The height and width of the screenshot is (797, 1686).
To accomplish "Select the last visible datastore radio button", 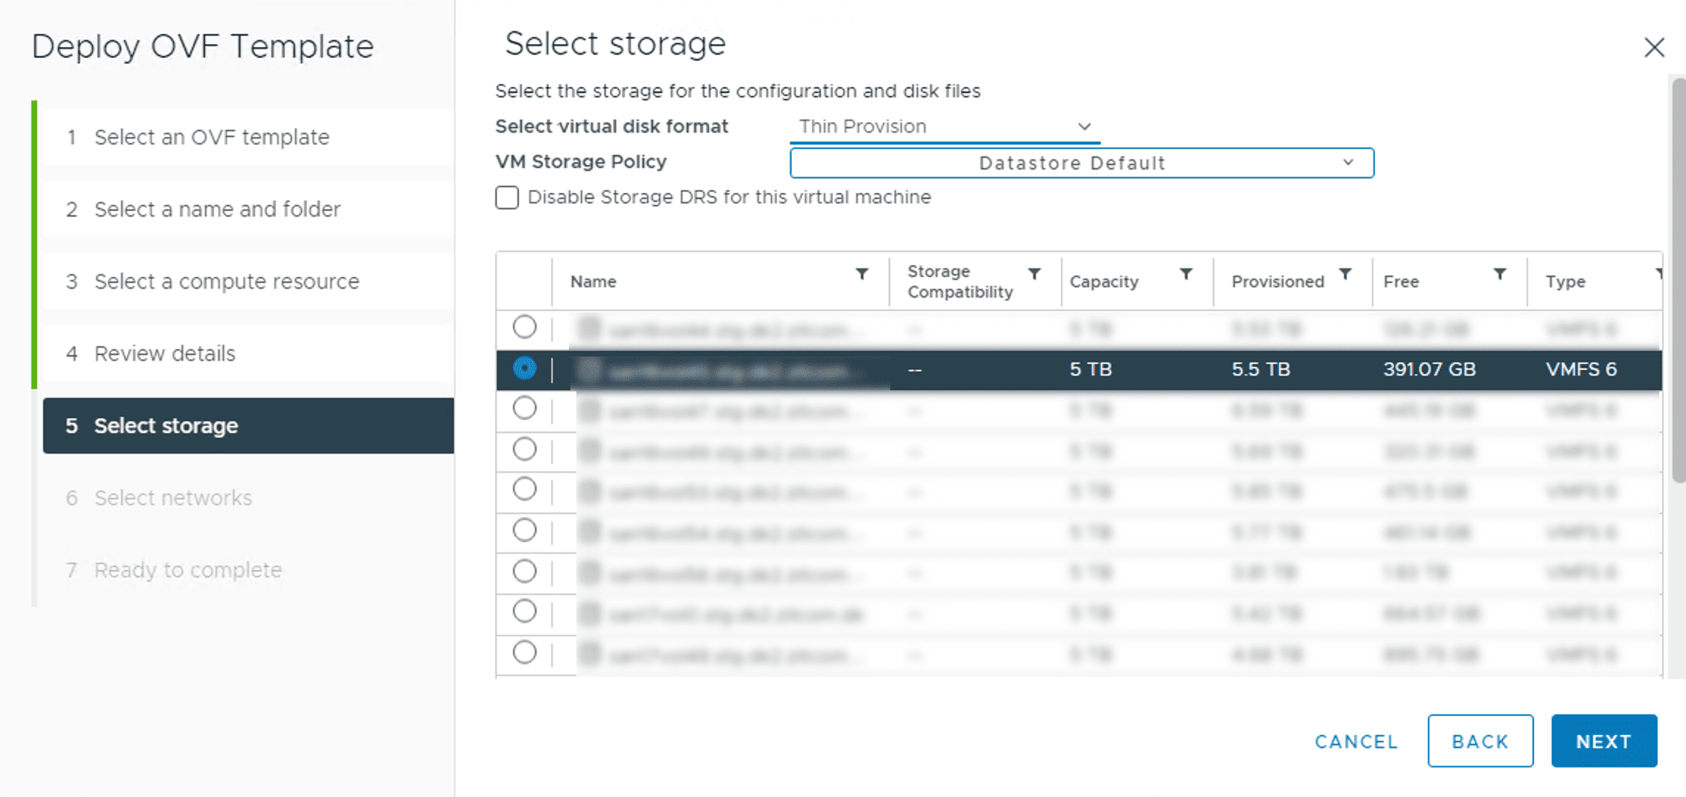I will (524, 652).
